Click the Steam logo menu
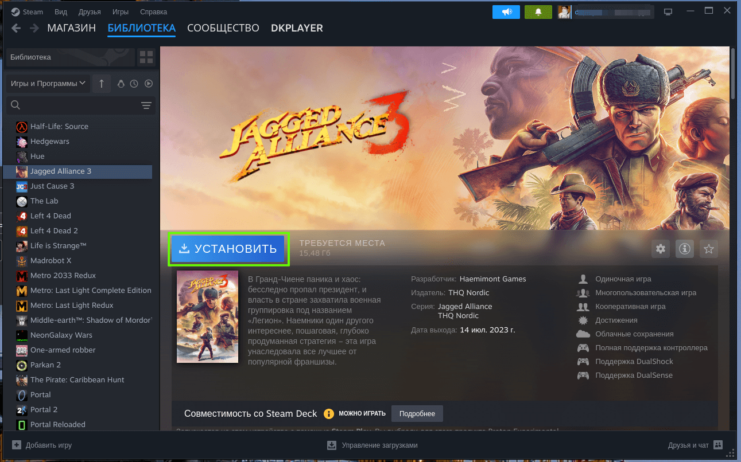 [27, 12]
